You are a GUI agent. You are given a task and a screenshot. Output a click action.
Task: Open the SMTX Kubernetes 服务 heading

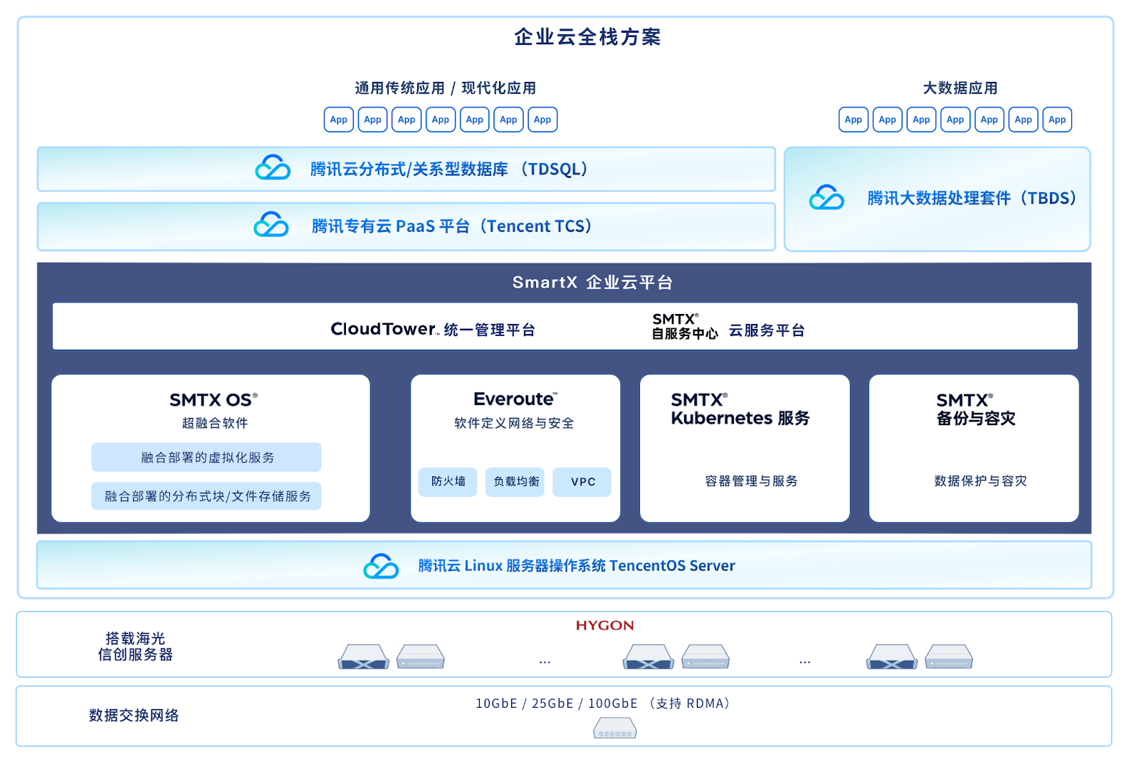(740, 409)
